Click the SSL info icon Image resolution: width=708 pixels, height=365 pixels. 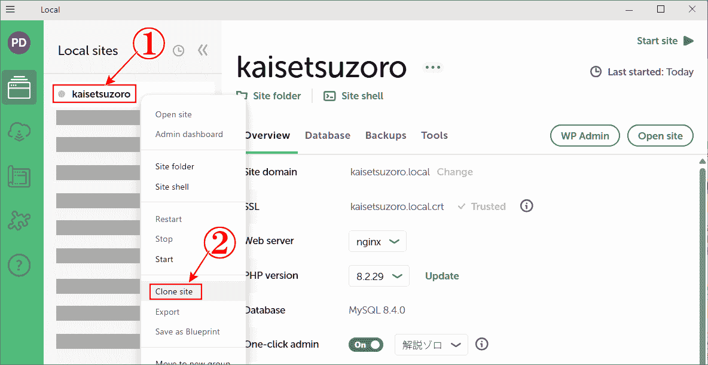[x=526, y=206]
